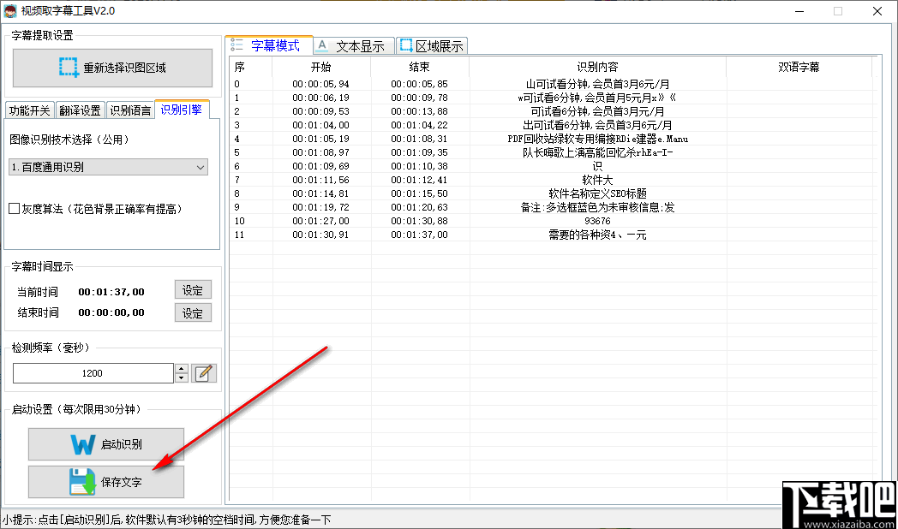
Task: Click the blue region icon on 区域展示 tab
Action: (x=405, y=45)
